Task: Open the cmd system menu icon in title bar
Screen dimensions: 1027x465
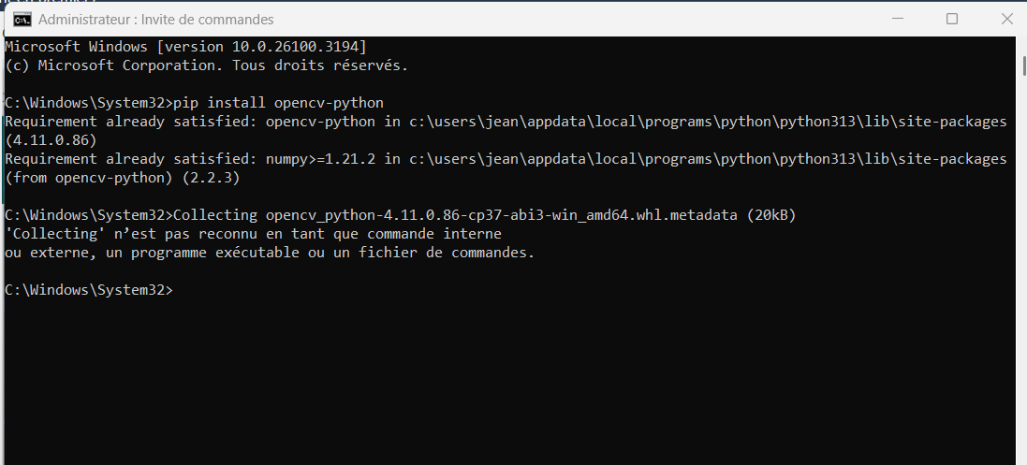Action: (22, 20)
